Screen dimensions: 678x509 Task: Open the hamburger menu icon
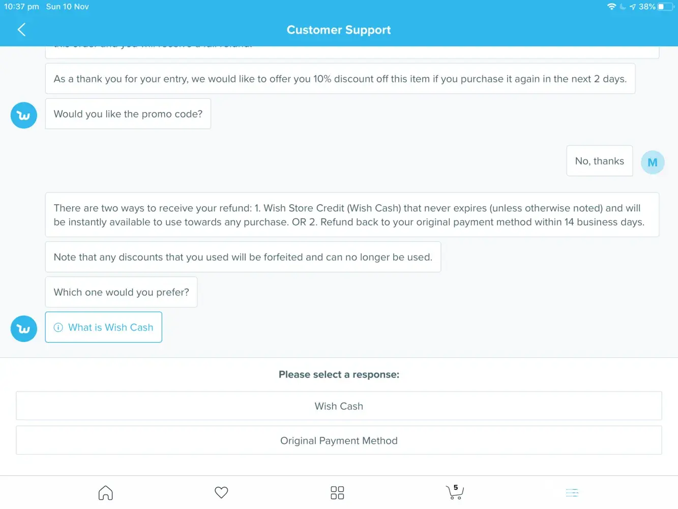coord(572,493)
